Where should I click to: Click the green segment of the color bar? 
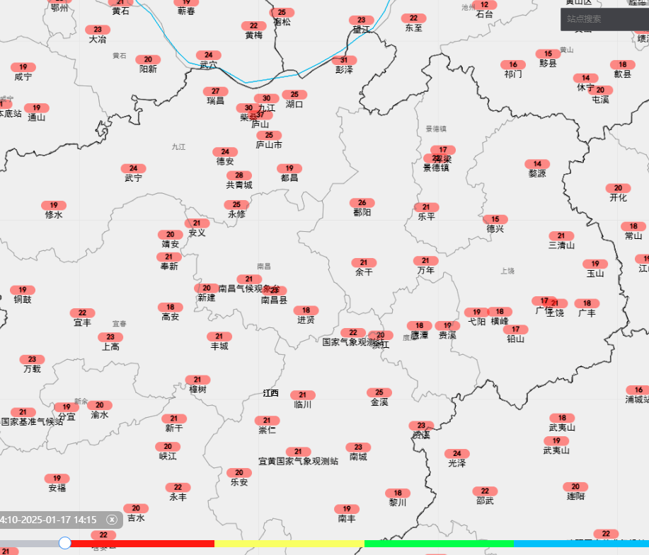(438, 544)
